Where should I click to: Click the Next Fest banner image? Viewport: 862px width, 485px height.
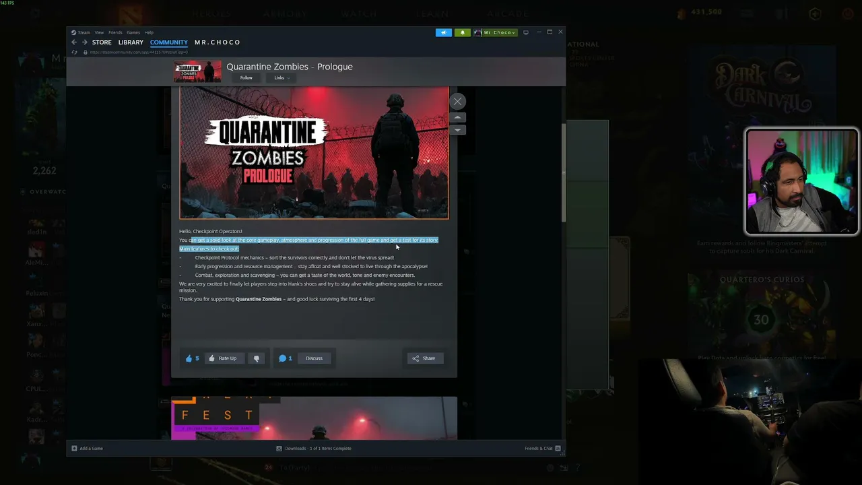(x=314, y=418)
